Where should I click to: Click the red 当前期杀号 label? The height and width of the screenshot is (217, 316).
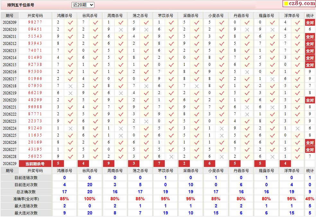(x=35, y=164)
